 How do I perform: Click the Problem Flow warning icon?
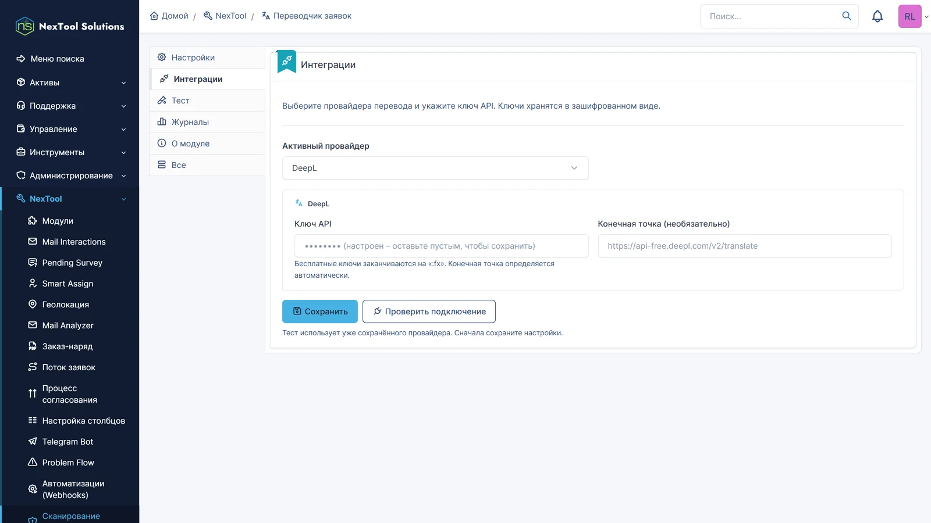point(33,462)
